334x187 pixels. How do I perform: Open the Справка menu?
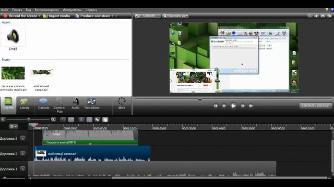pyautogui.click(x=91, y=10)
